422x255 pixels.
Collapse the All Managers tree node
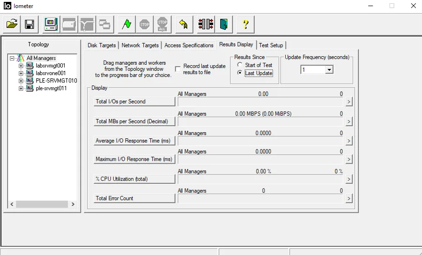point(12,58)
